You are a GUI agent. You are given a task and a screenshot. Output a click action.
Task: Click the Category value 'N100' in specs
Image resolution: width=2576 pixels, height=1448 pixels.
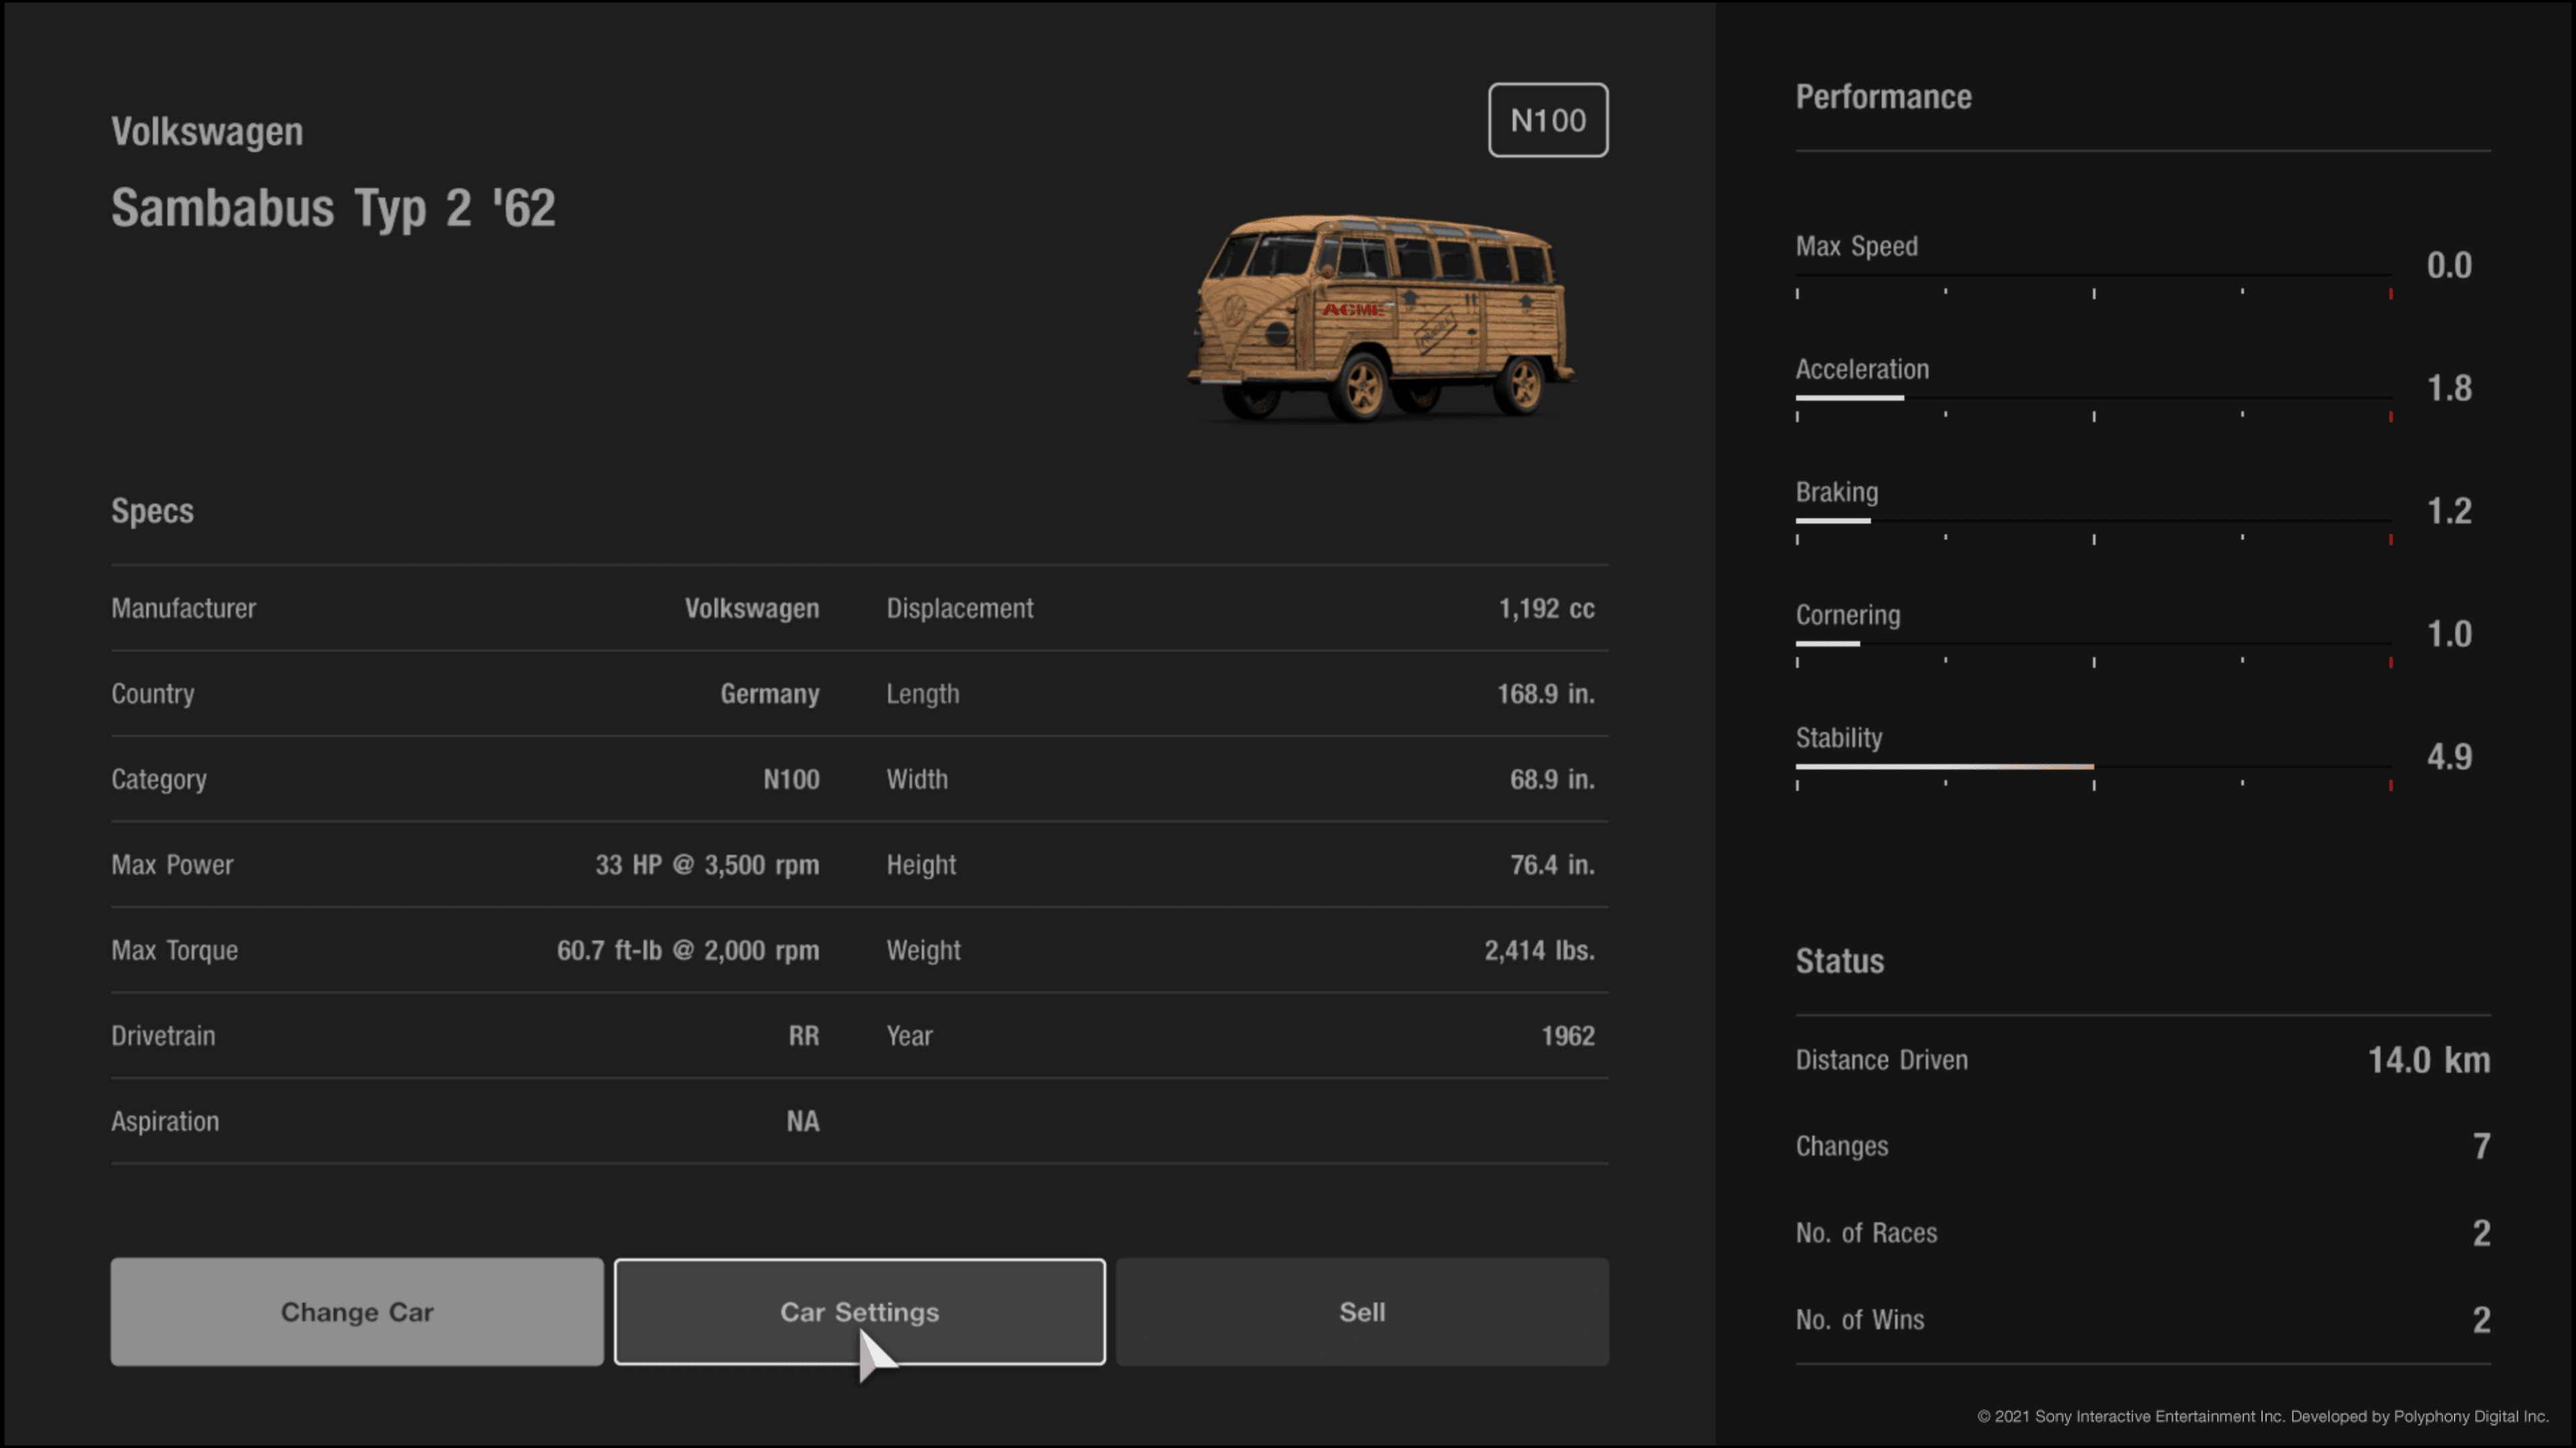click(791, 780)
